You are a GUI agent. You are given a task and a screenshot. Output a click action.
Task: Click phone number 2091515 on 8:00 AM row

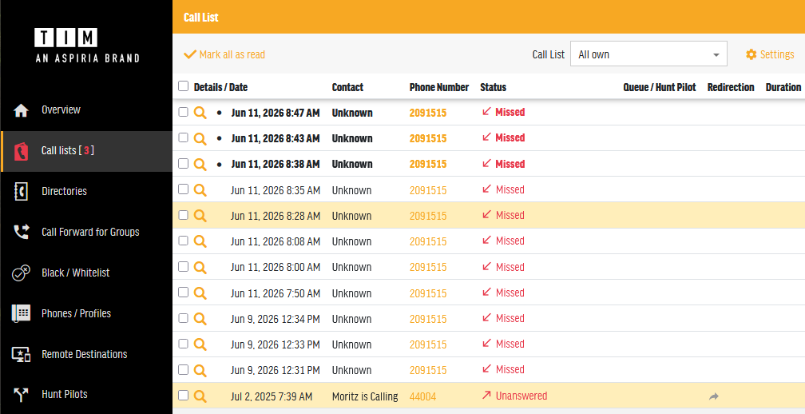point(428,268)
